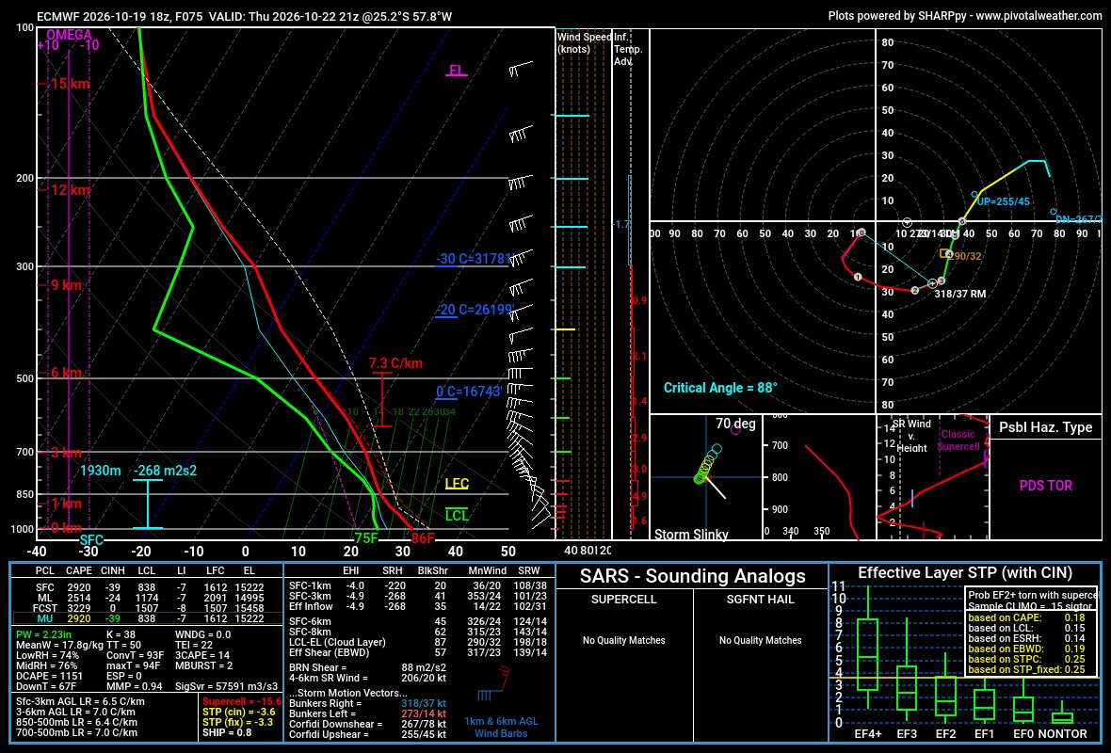Click the 1930m effective inflow label
1111x753 pixels.
pos(100,471)
